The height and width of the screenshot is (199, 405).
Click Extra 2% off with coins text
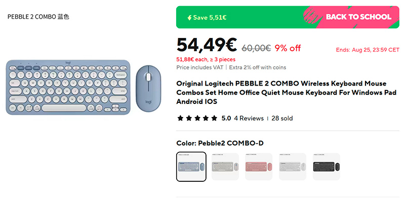click(258, 67)
